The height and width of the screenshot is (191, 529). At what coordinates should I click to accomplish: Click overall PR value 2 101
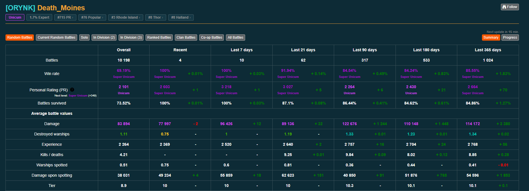123,87
